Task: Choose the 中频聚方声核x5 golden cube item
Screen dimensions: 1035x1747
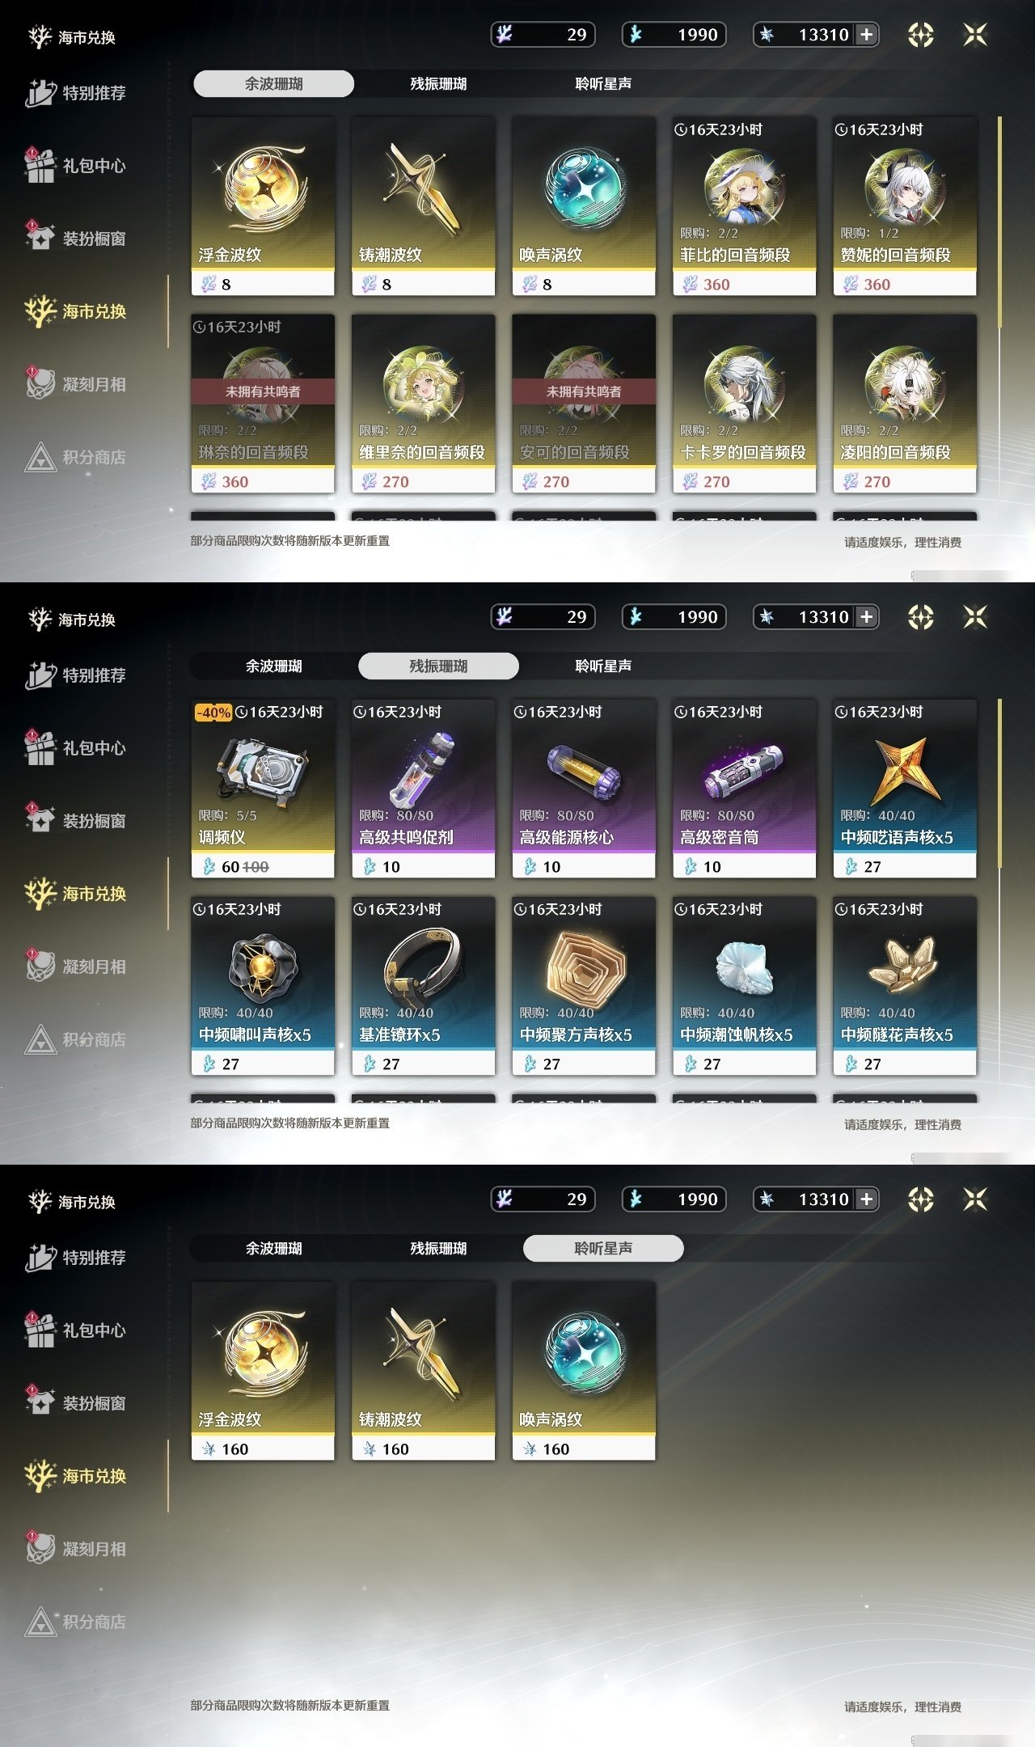Action: pos(584,986)
